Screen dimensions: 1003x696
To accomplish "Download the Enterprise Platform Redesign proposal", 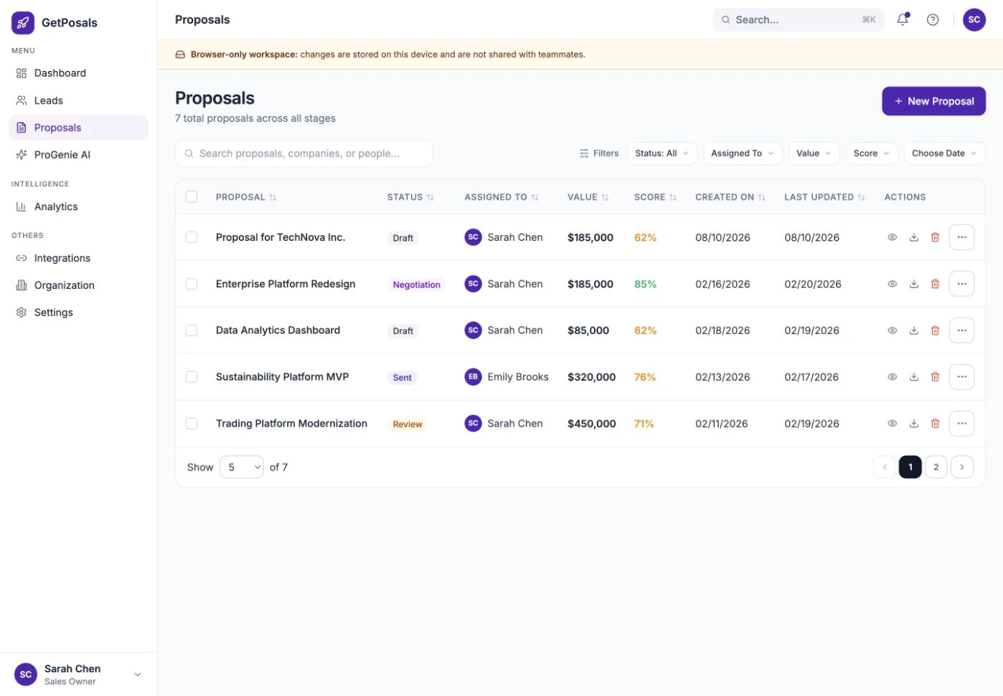I will [x=914, y=284].
